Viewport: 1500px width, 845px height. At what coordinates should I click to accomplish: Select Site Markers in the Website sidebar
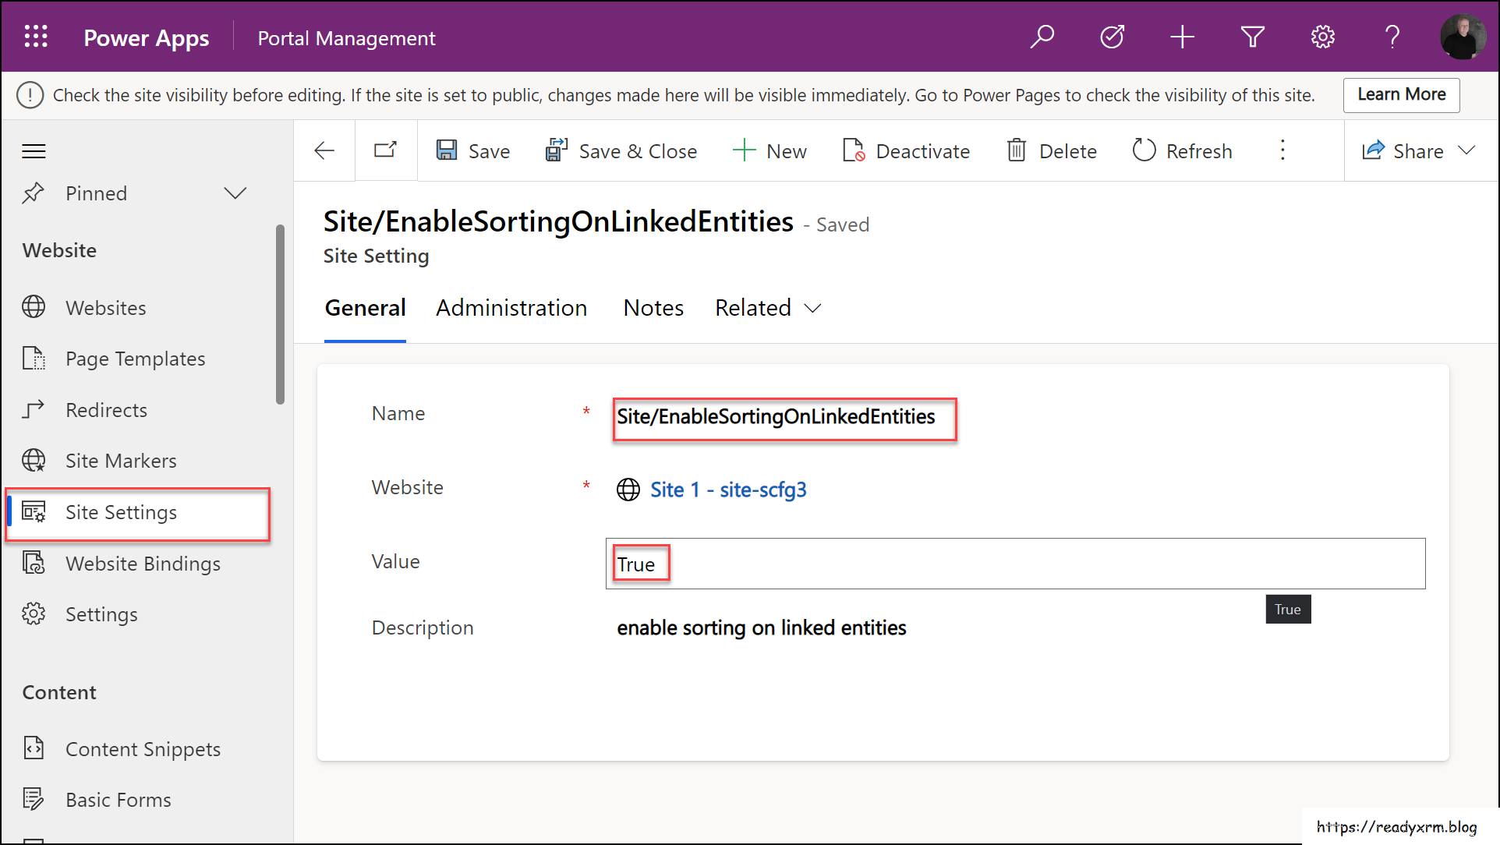(x=121, y=460)
